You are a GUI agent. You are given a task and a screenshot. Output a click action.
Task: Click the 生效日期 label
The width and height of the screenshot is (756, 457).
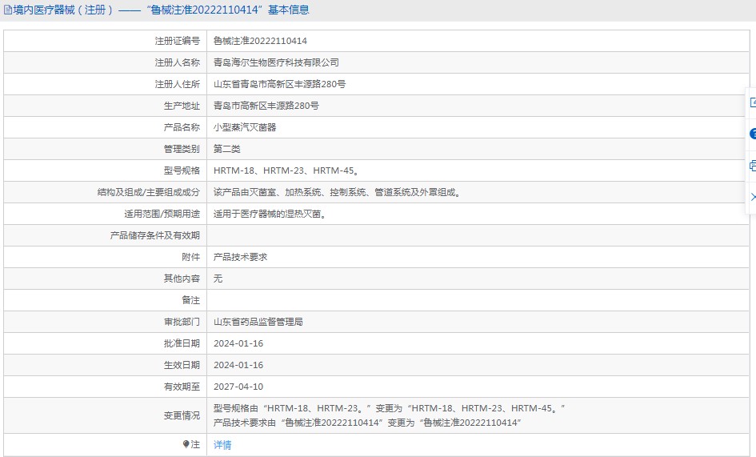[x=182, y=365]
